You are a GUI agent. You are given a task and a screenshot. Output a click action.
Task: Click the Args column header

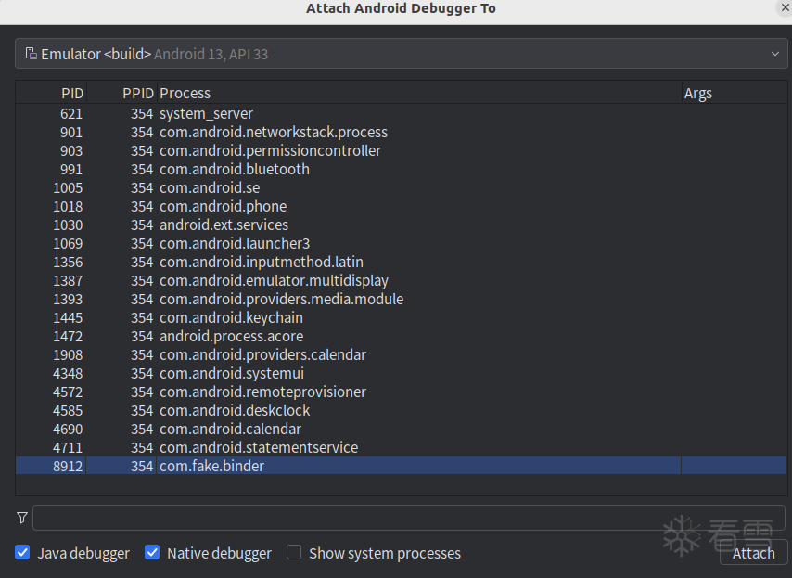(698, 93)
